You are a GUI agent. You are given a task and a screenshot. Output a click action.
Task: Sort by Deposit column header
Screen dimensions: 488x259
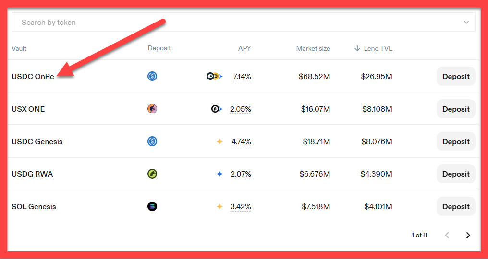pyautogui.click(x=159, y=48)
